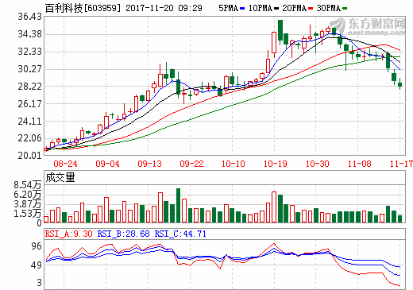Click the 30PMA legend label
The image size is (413, 290).
coord(329,8)
